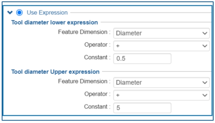
Task: Click the Use Expression label text
Action: pyautogui.click(x=47, y=13)
